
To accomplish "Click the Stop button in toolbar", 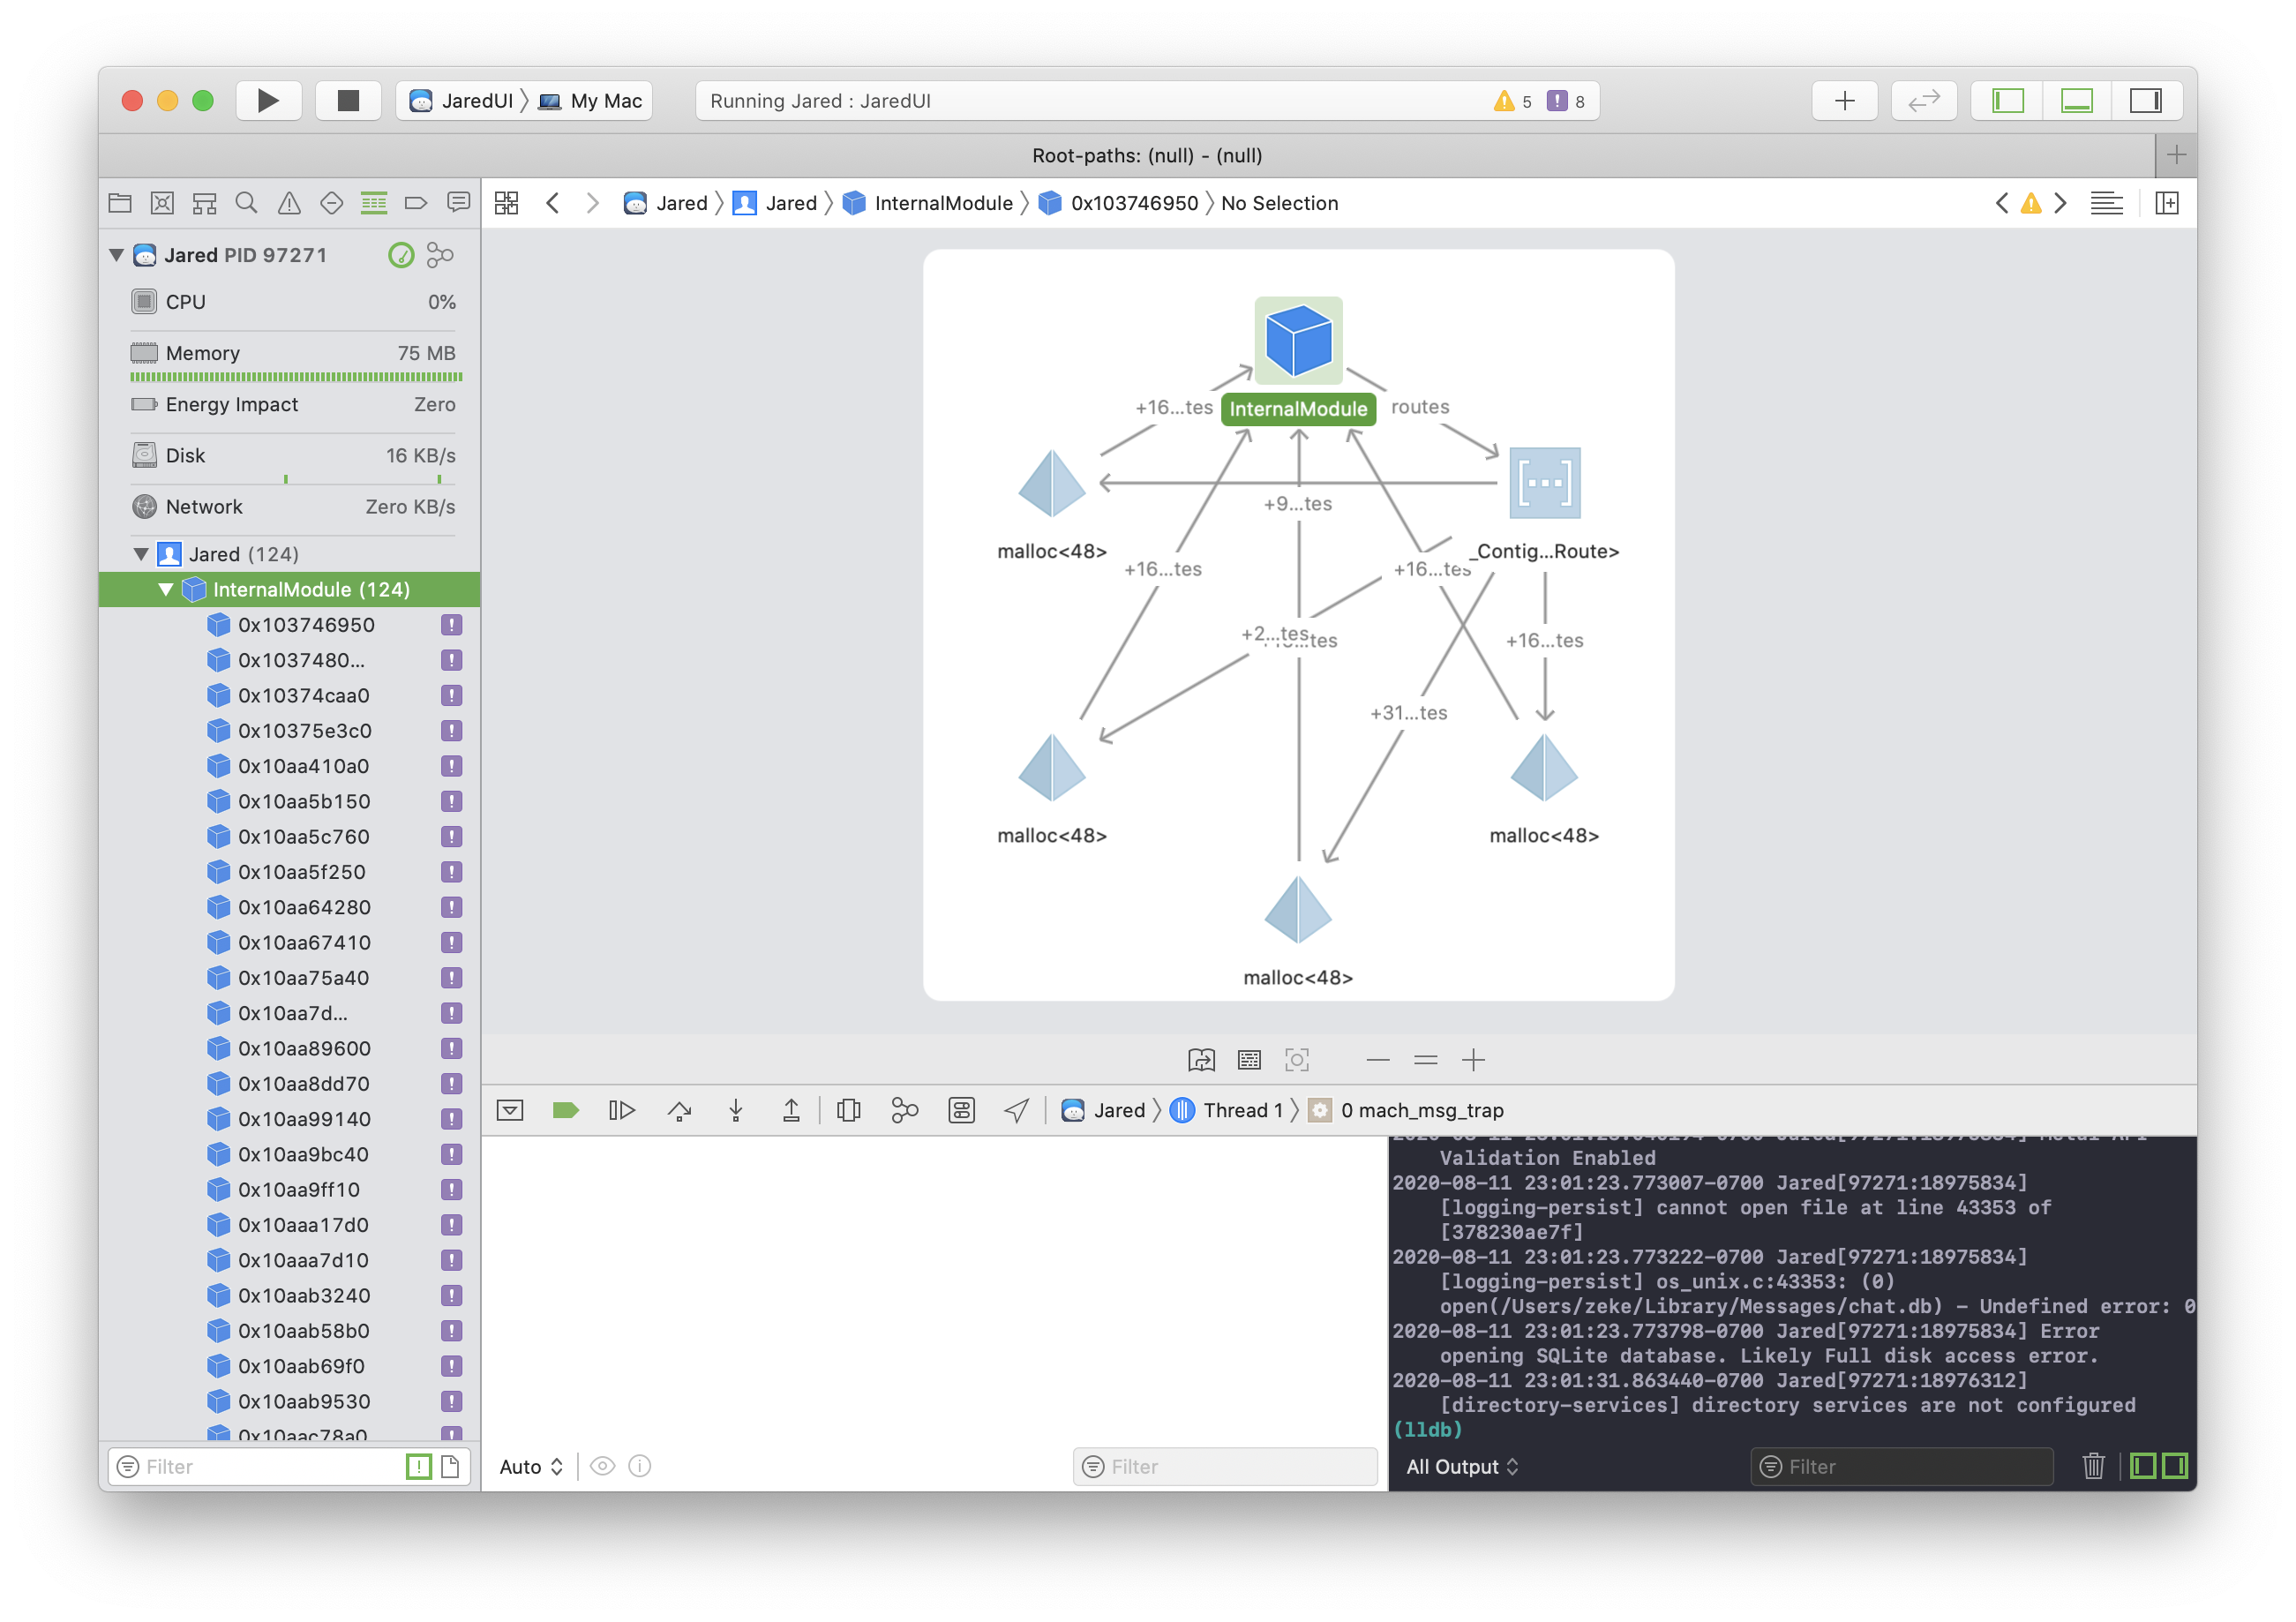I will click(348, 101).
